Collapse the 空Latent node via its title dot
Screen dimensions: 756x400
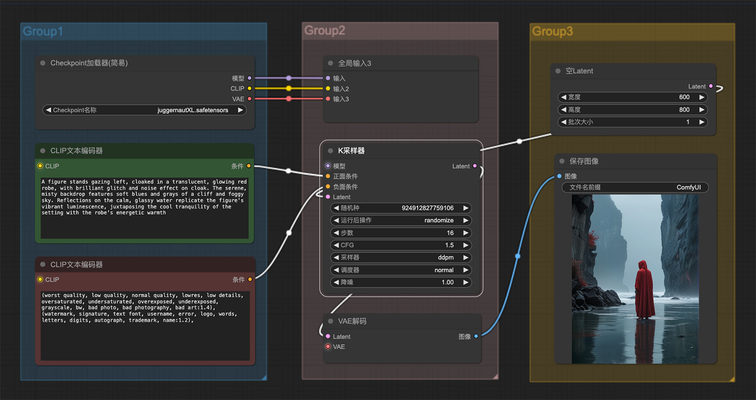[558, 71]
